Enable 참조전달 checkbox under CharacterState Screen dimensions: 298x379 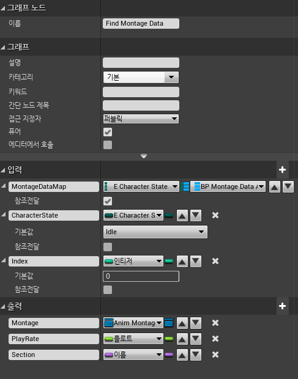point(108,247)
